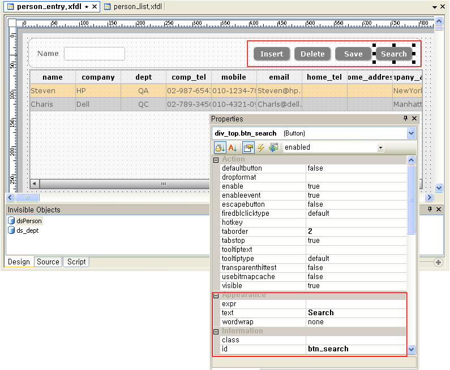This screenshot has height=370, width=450.
Task: Switch to the Source tab
Action: pyautogui.click(x=48, y=262)
